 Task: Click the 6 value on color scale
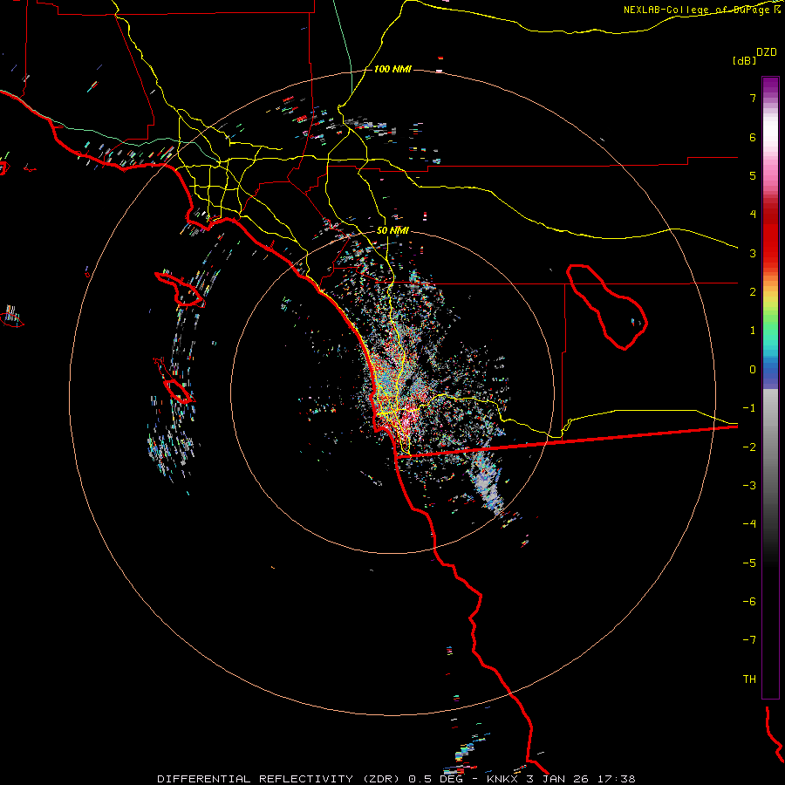[x=753, y=137]
